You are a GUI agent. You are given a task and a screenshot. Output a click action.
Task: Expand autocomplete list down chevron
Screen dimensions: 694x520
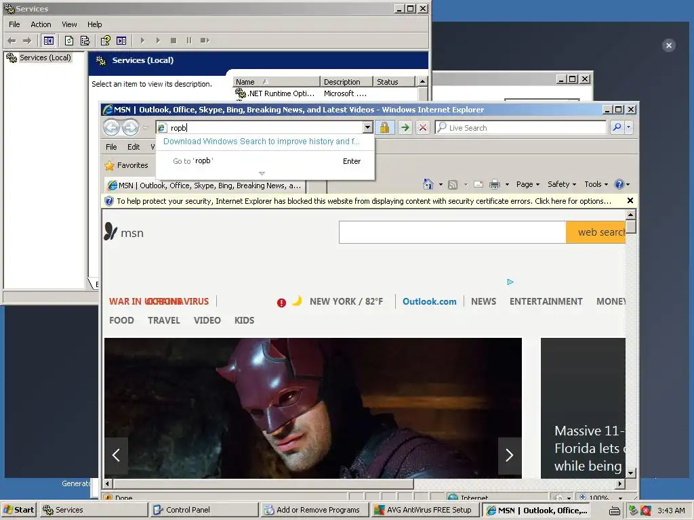(x=262, y=174)
